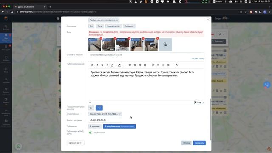272x153 pixels.
Task: Open the 'Ответственный' agent dropdown
Action: coord(105,114)
